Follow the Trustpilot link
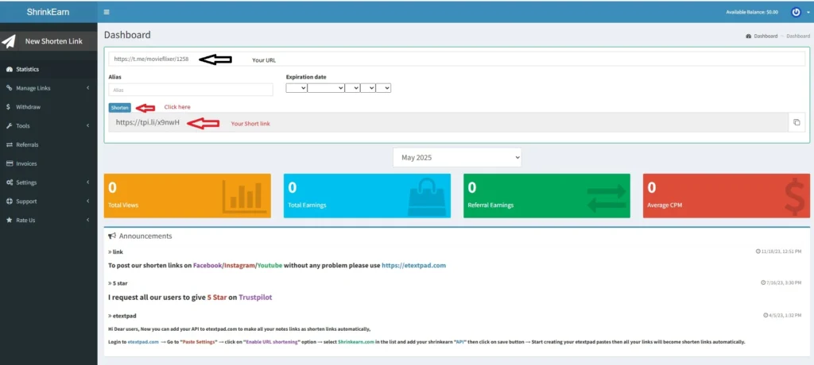Screen dimensions: 814x365 (255, 298)
